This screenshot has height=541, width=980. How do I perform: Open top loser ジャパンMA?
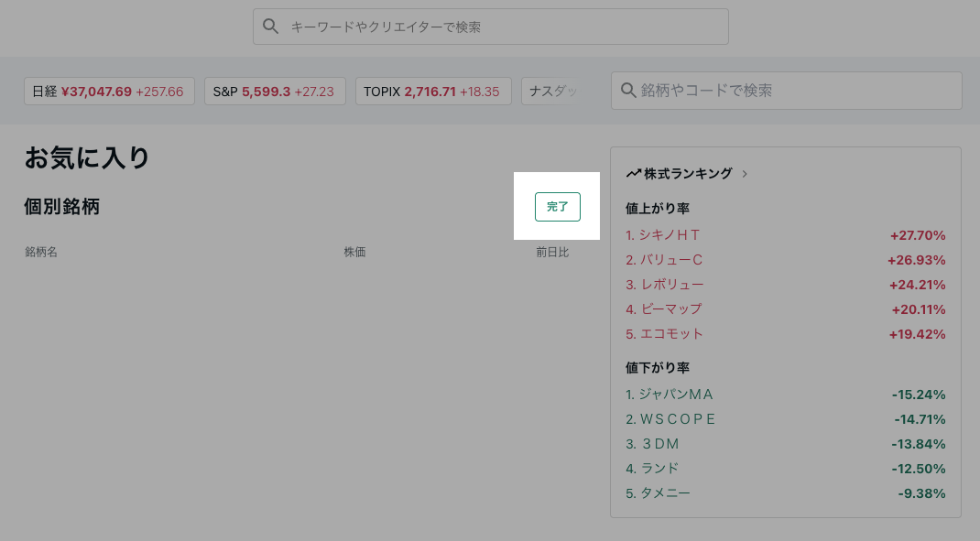670,395
